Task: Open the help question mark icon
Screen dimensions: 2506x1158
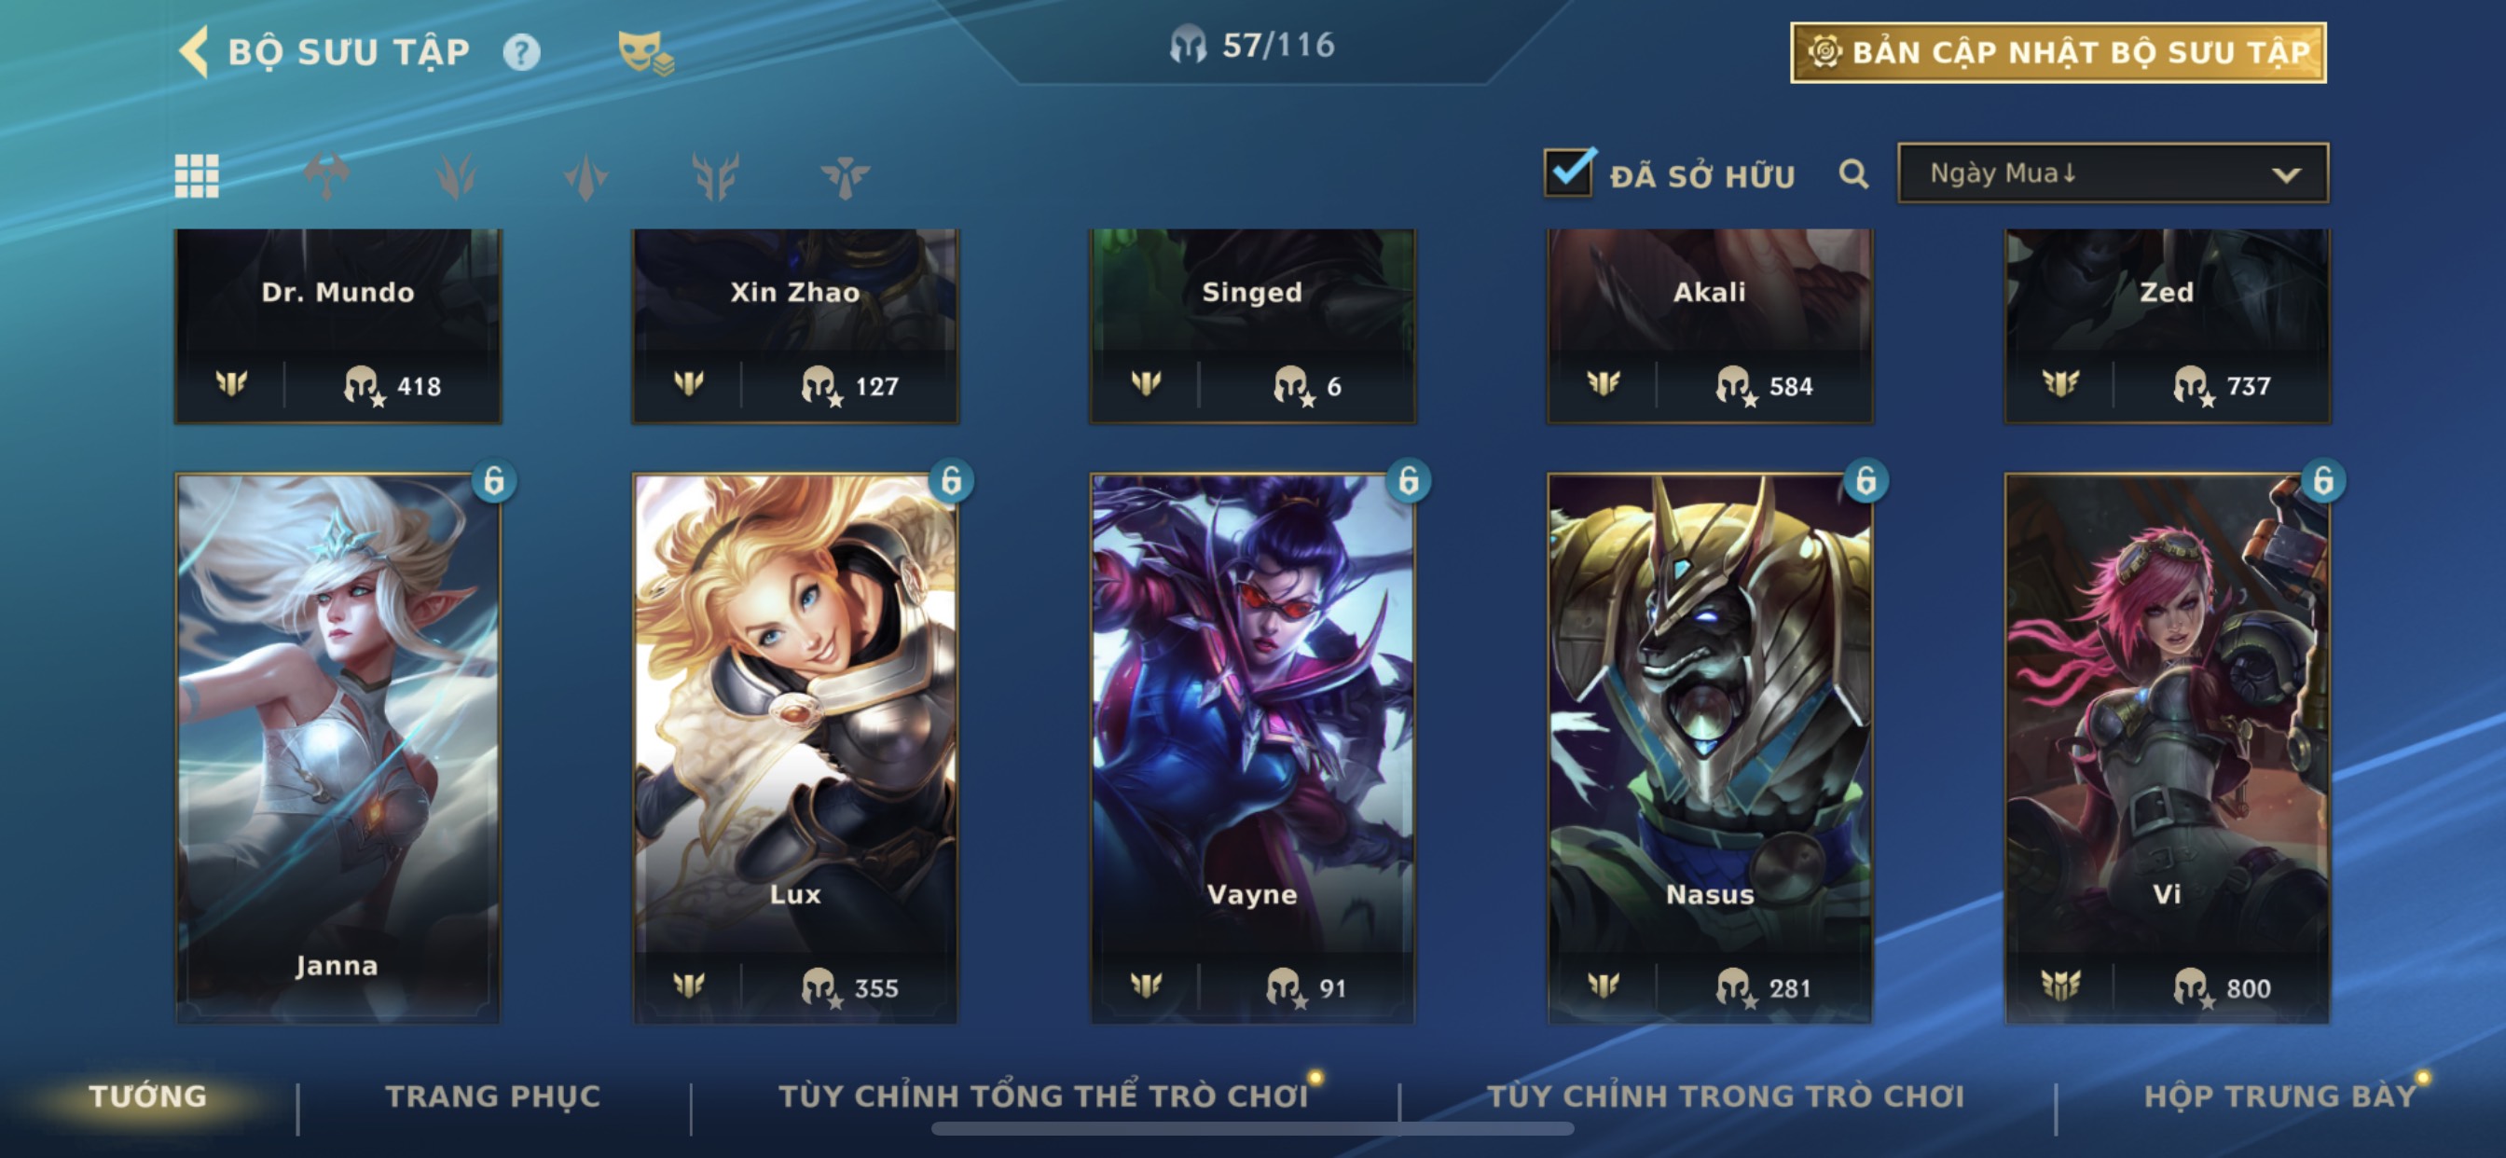Action: pos(521,52)
